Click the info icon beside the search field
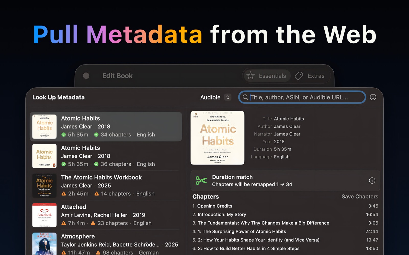 pos(373,97)
